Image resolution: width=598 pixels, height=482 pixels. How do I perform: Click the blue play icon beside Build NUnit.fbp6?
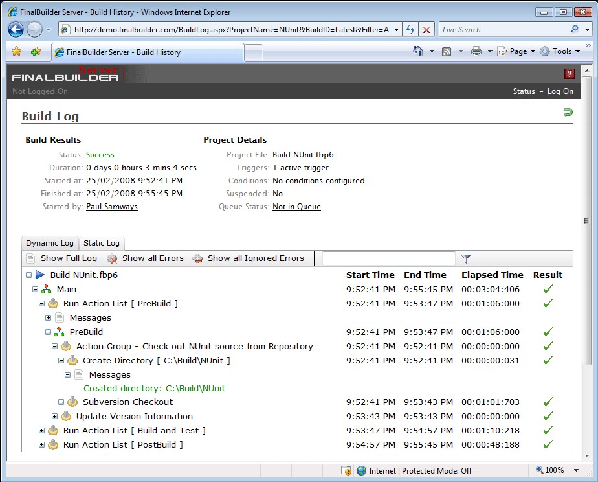point(40,275)
